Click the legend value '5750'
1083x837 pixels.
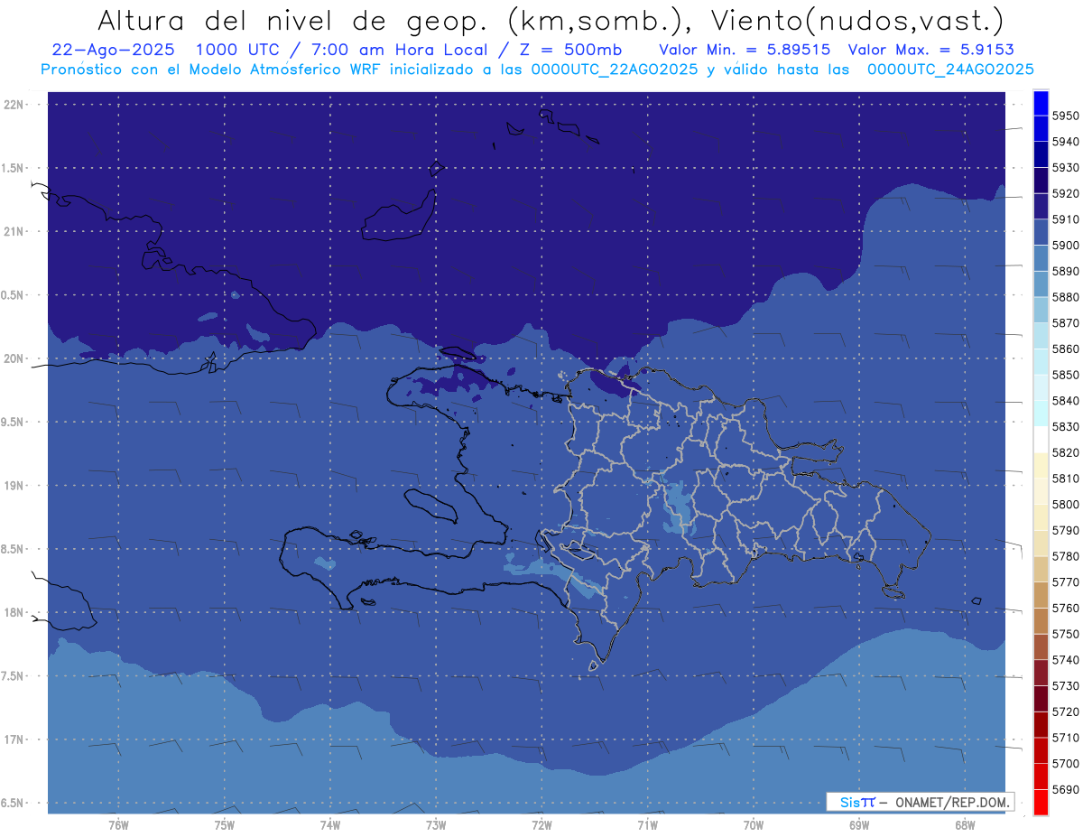click(x=1065, y=634)
